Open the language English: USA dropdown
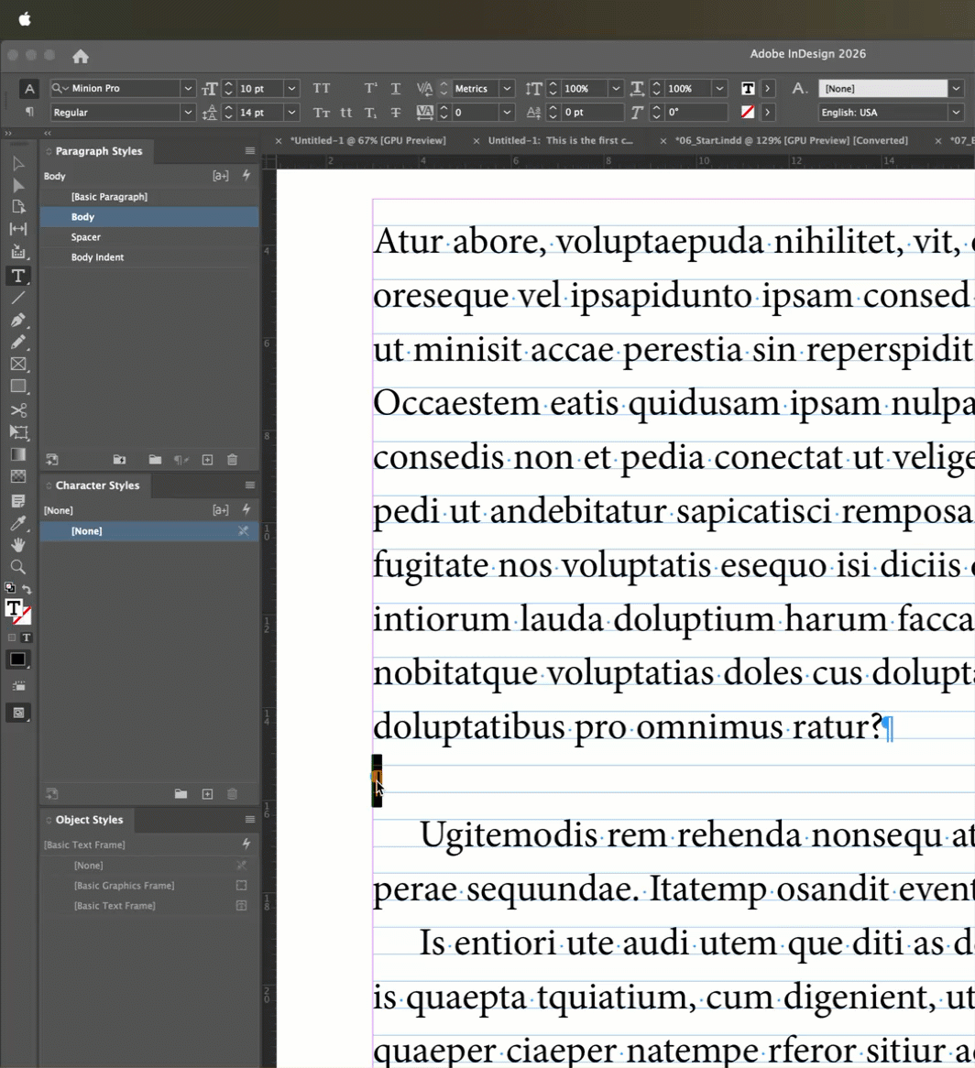Screen dimensions: 975x1068 [x=956, y=113]
